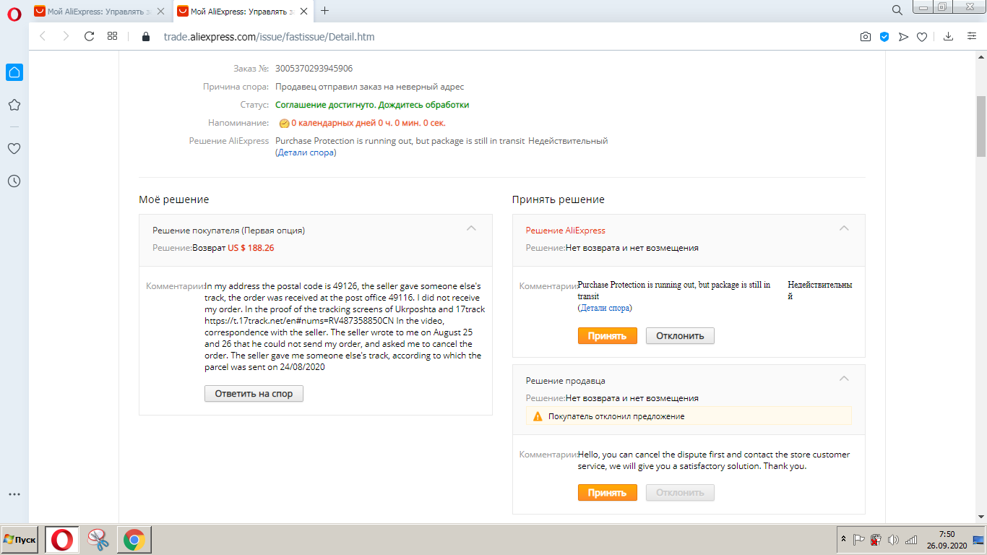This screenshot has width=987, height=555.
Task: Open sidebar setup three-dots menu
Action: click(x=14, y=494)
